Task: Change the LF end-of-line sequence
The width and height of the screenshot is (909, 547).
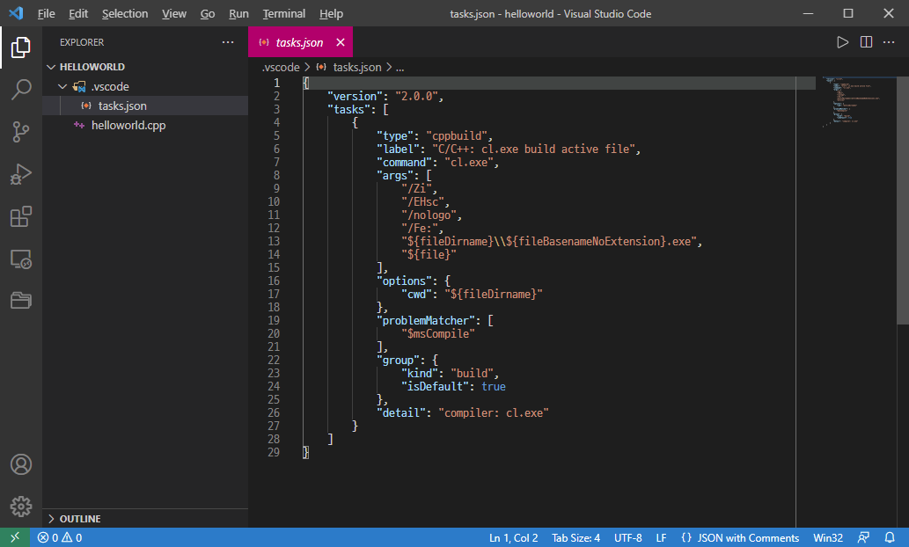Action: (x=661, y=537)
